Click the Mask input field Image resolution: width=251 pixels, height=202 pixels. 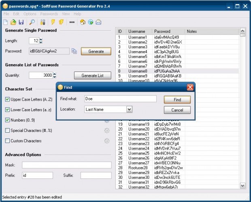[x=67, y=165]
